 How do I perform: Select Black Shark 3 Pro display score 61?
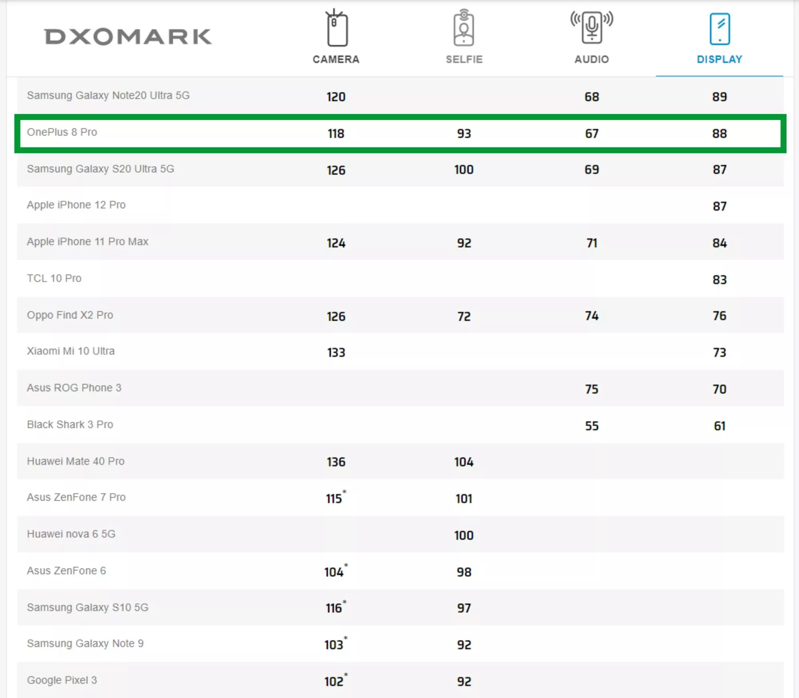pos(719,427)
